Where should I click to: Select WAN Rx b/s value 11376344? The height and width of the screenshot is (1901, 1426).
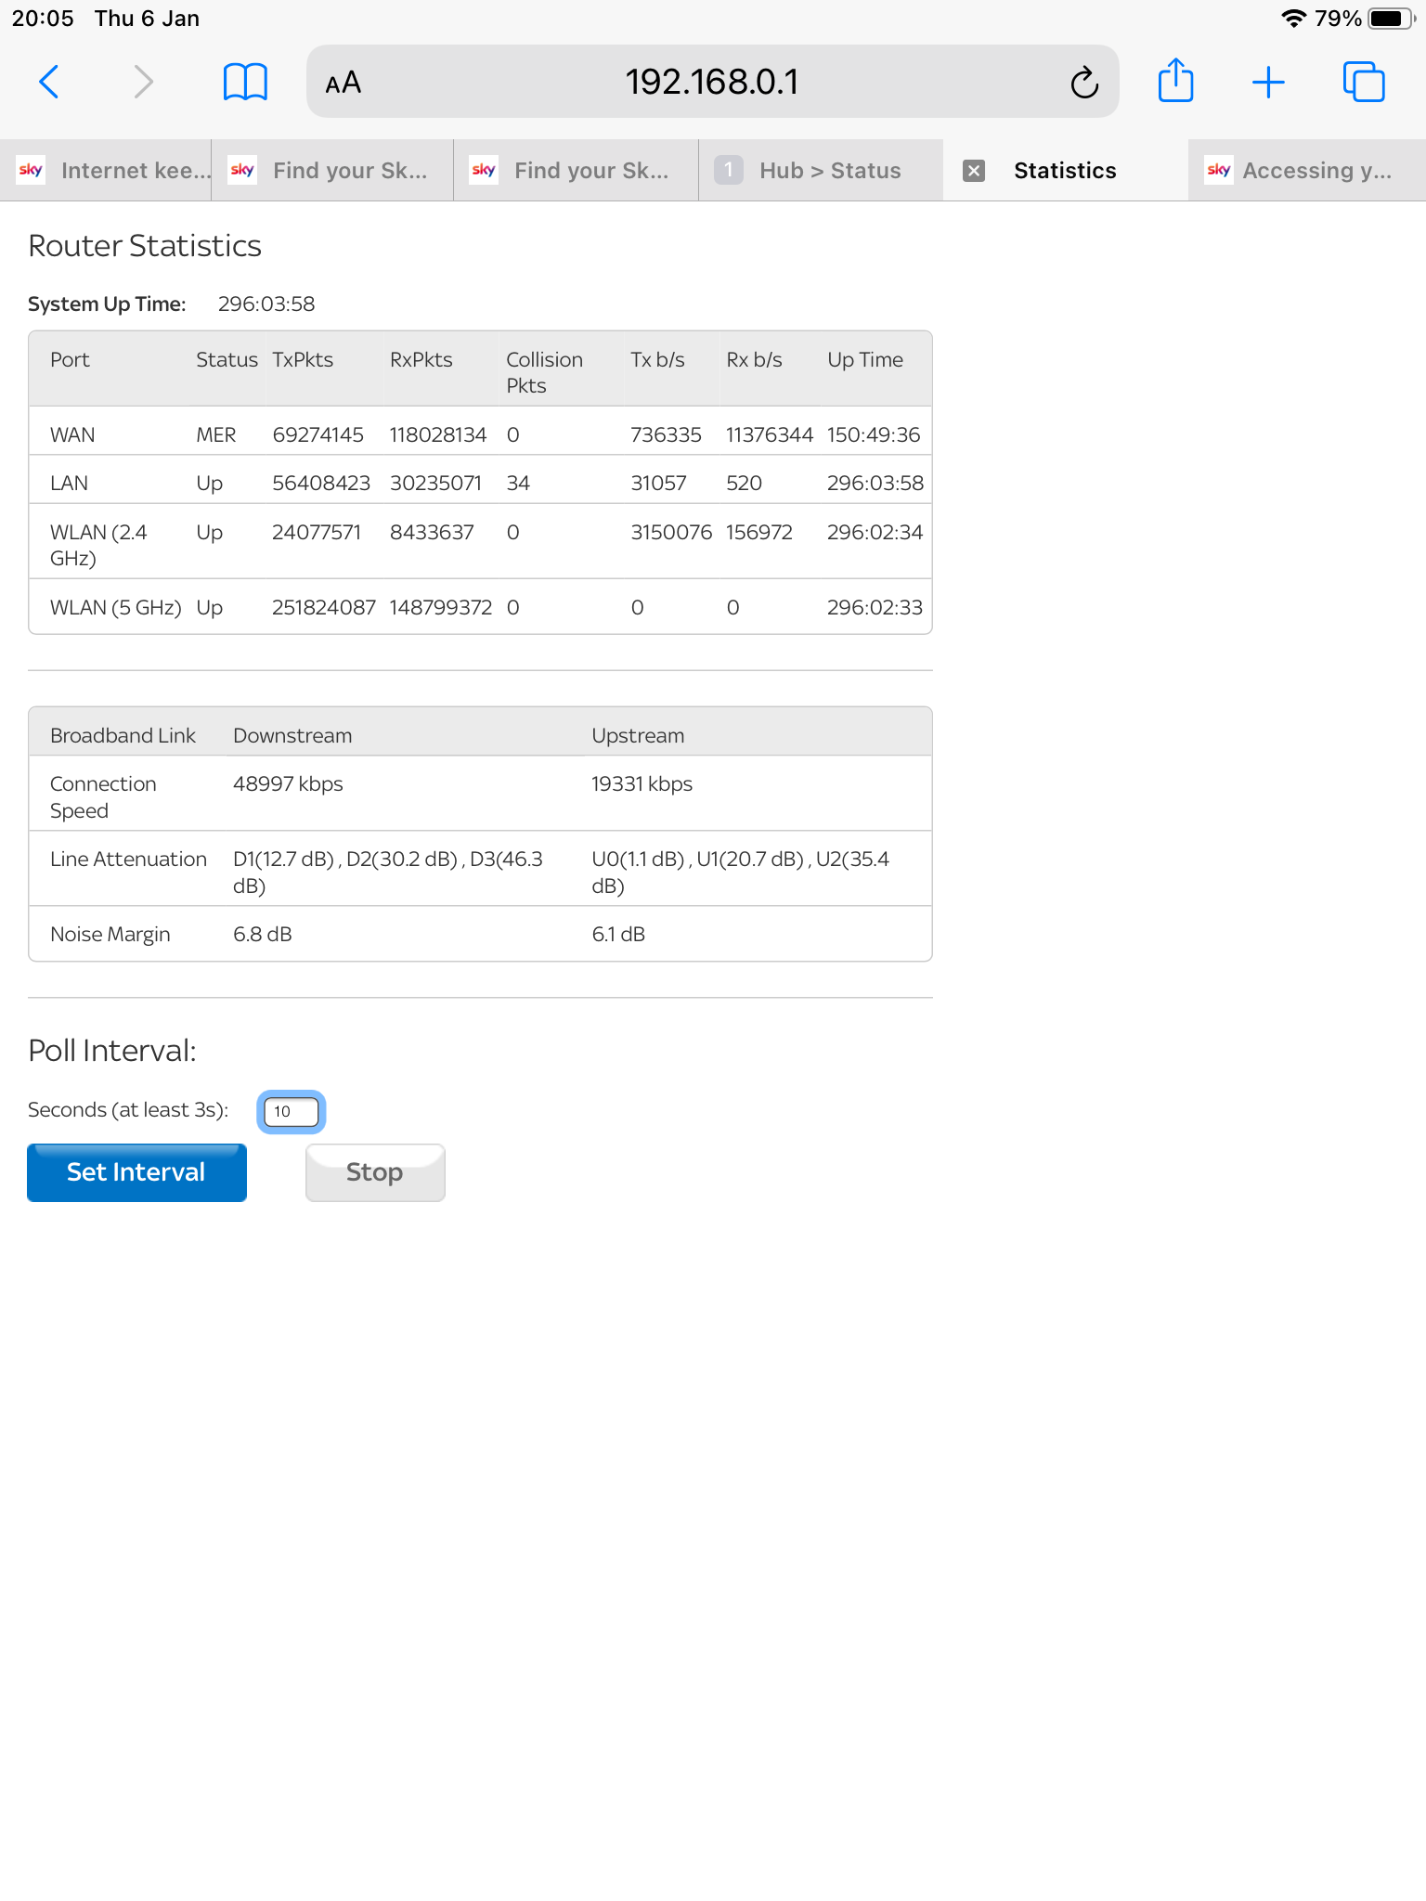770,435
